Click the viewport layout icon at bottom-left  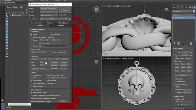click(x=3, y=105)
